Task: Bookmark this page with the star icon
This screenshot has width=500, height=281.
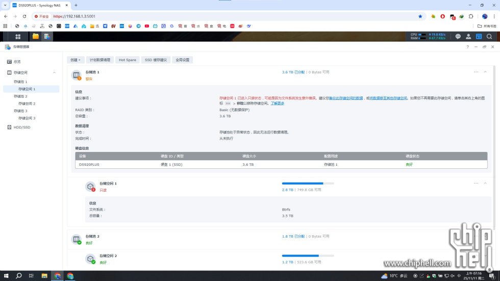Action: pos(420,16)
